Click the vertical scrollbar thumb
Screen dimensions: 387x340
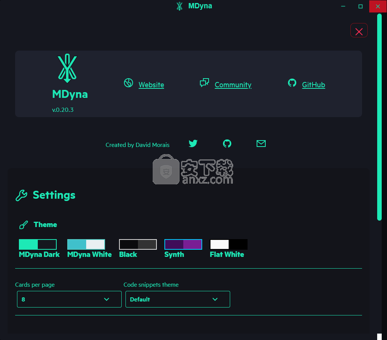tap(379, 117)
